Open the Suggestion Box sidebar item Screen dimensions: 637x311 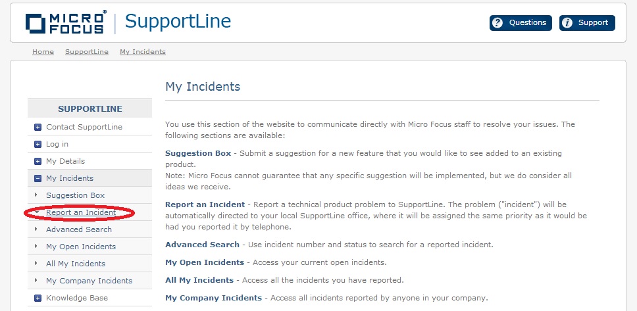coord(75,195)
